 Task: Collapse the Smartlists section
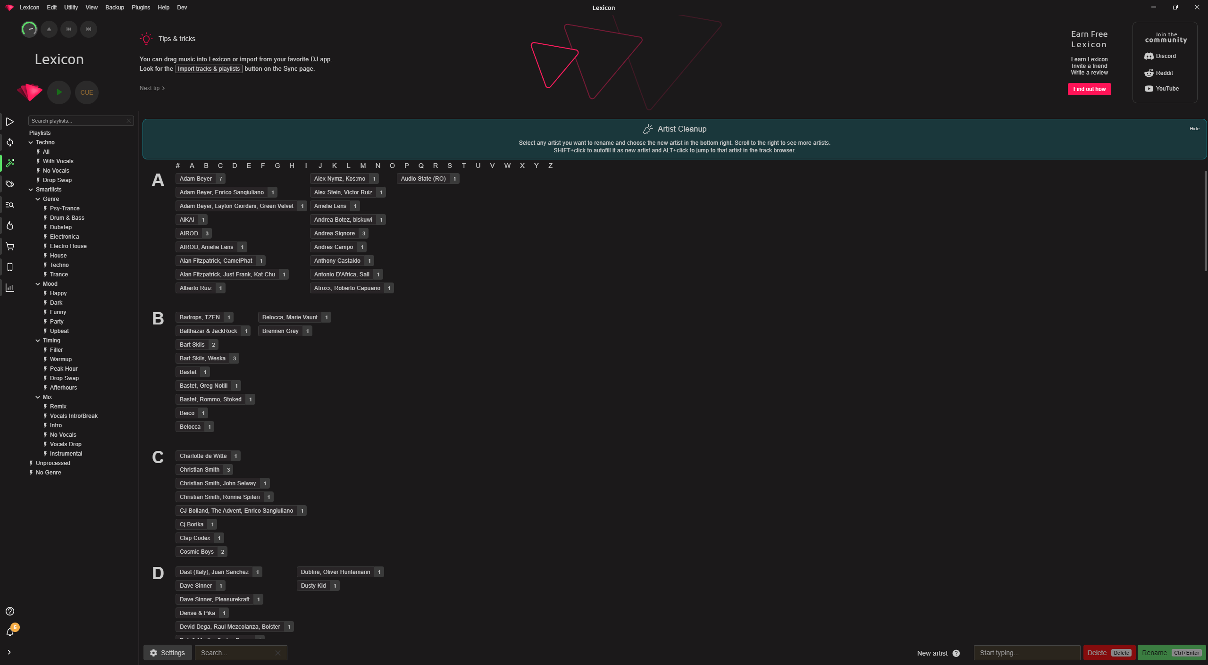click(31, 189)
